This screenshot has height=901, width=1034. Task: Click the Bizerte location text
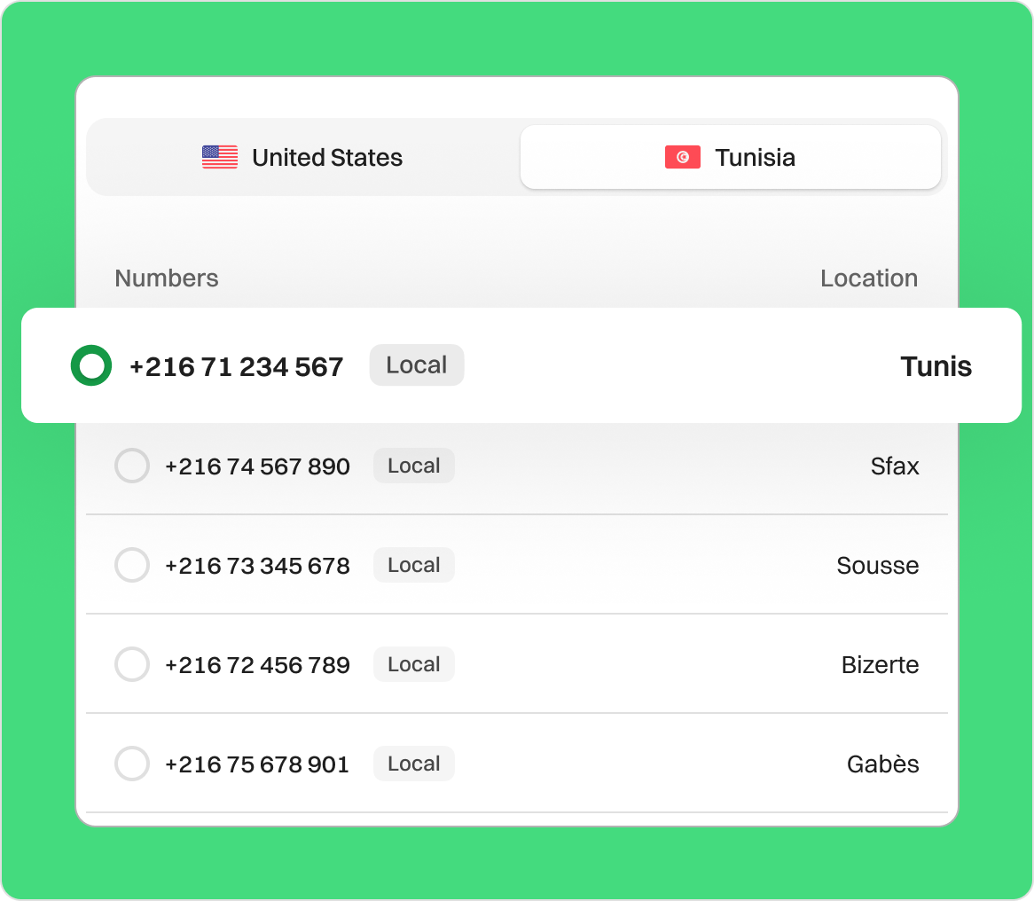coord(880,665)
